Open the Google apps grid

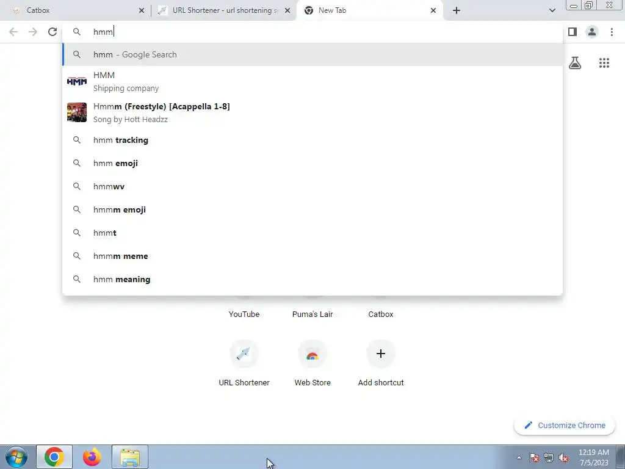tap(604, 63)
